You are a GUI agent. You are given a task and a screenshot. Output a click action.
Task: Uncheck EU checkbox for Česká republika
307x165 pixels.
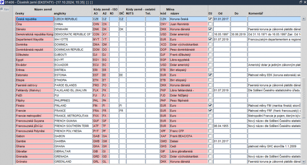coord(210,19)
